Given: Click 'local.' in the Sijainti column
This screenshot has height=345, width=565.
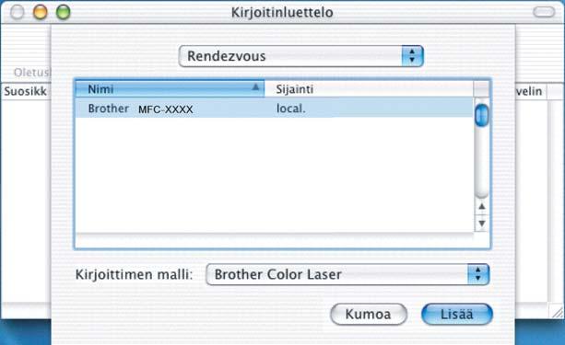Looking at the screenshot, I should (x=290, y=109).
